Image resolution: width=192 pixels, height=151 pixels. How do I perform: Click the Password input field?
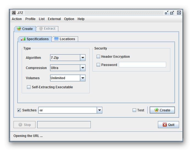[142, 65]
